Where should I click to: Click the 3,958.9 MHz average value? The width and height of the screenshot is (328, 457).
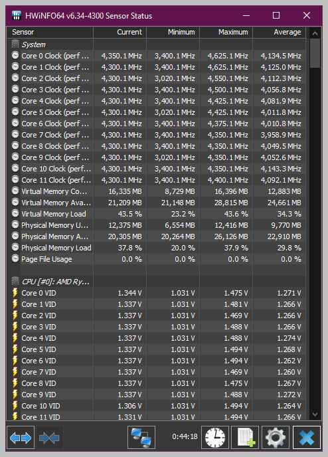pyautogui.click(x=281, y=135)
